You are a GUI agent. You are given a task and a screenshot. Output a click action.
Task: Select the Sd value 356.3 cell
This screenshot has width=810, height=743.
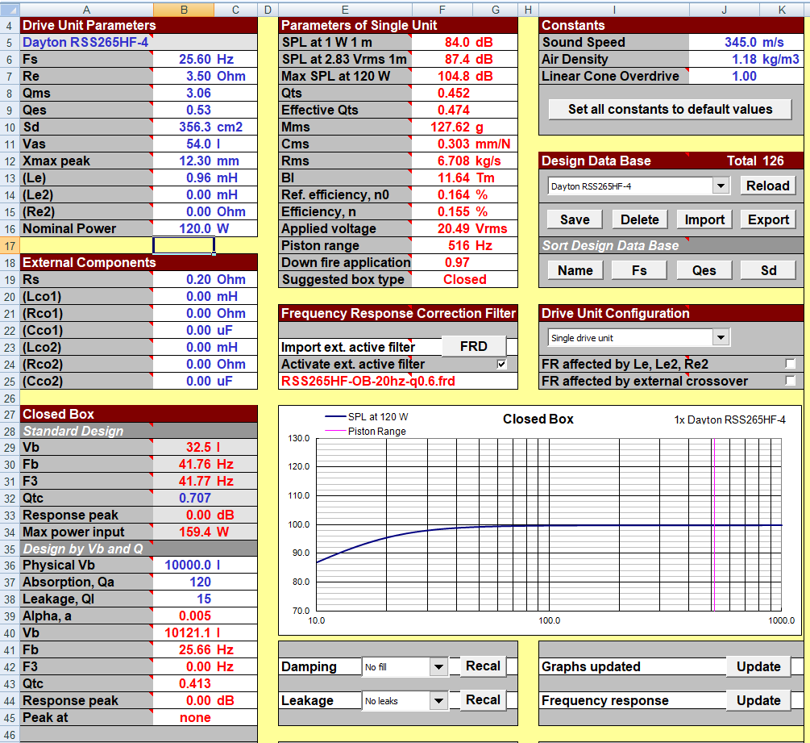pos(184,127)
